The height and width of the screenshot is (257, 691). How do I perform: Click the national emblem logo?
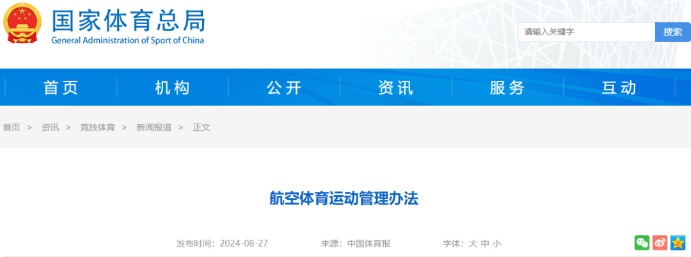[x=22, y=24]
